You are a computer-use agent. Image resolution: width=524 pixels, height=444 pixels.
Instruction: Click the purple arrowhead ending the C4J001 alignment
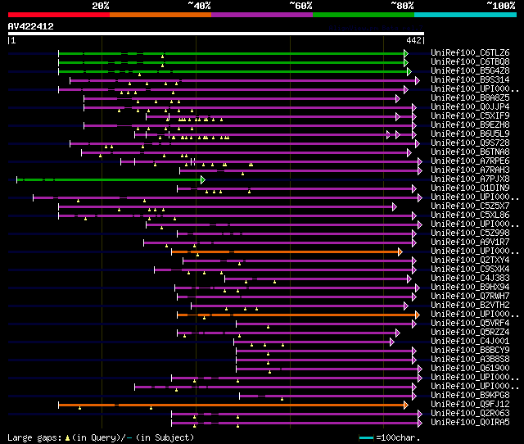(x=392, y=342)
